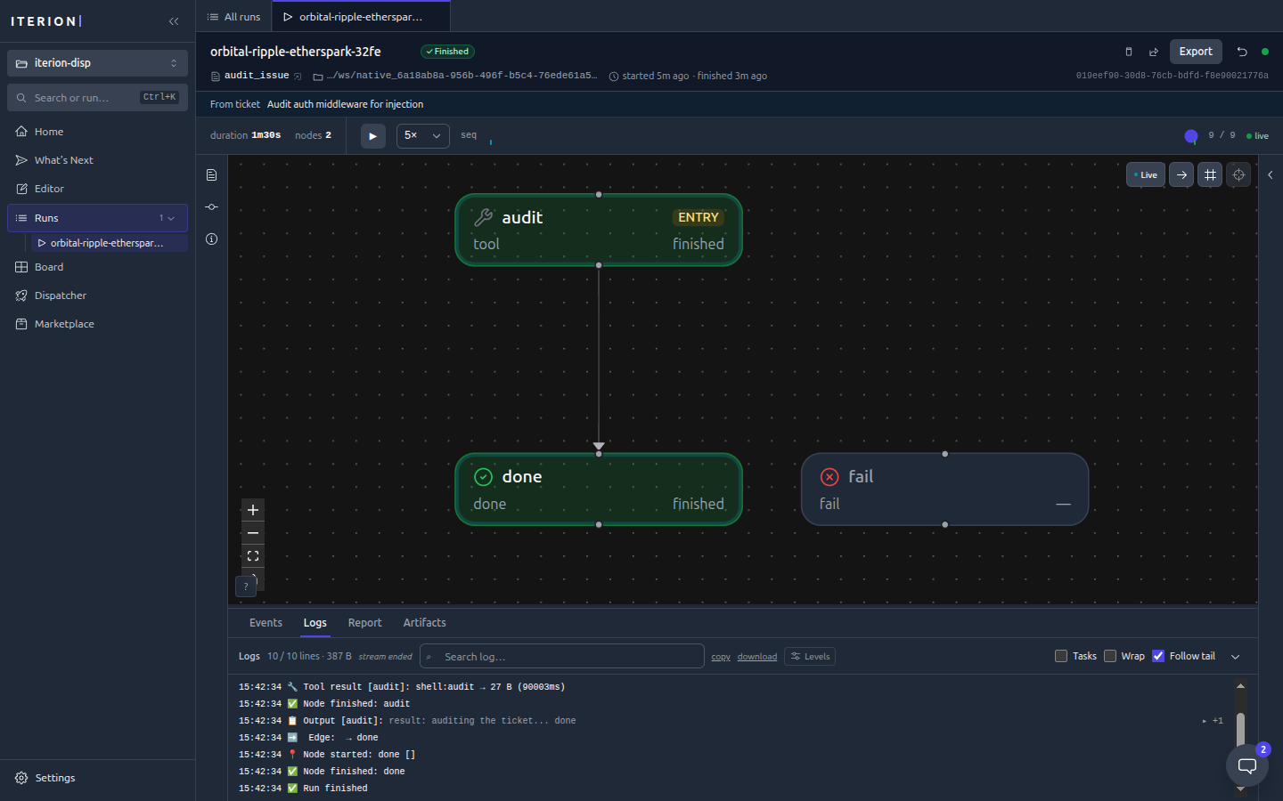Click the red X icon on fail node
The image size is (1283, 801).
[829, 477]
